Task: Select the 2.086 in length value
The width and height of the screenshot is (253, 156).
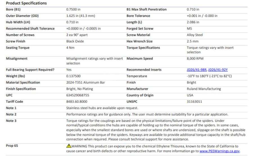Action: click(193, 22)
